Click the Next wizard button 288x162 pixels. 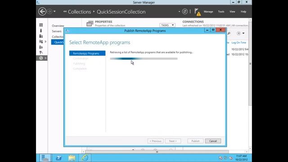click(173, 141)
